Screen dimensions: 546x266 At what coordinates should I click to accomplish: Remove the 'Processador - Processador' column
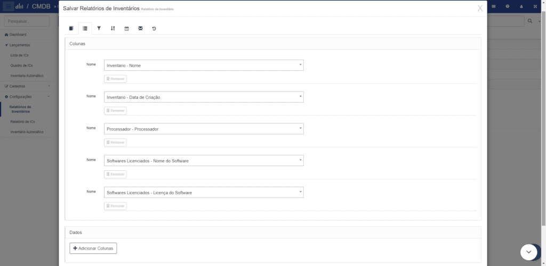[115, 143]
